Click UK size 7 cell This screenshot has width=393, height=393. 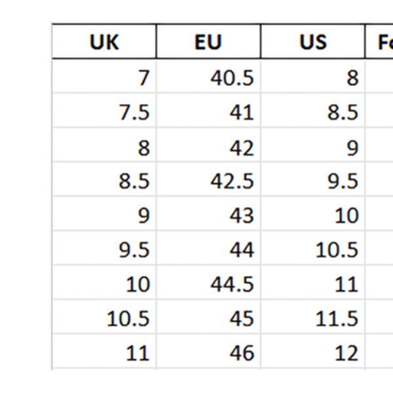point(104,77)
